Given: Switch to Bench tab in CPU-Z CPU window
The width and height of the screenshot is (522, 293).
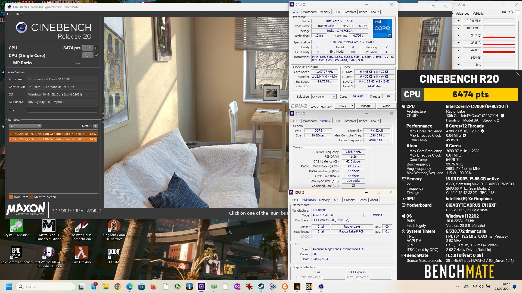Looking at the screenshot, I should pos(363,12).
